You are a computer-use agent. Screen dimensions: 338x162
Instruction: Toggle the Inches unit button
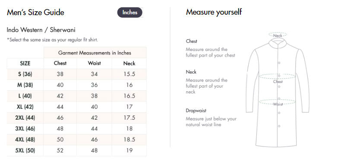point(130,13)
